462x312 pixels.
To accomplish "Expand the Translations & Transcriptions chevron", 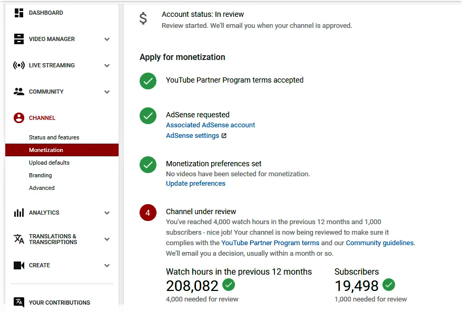I will point(107,239).
